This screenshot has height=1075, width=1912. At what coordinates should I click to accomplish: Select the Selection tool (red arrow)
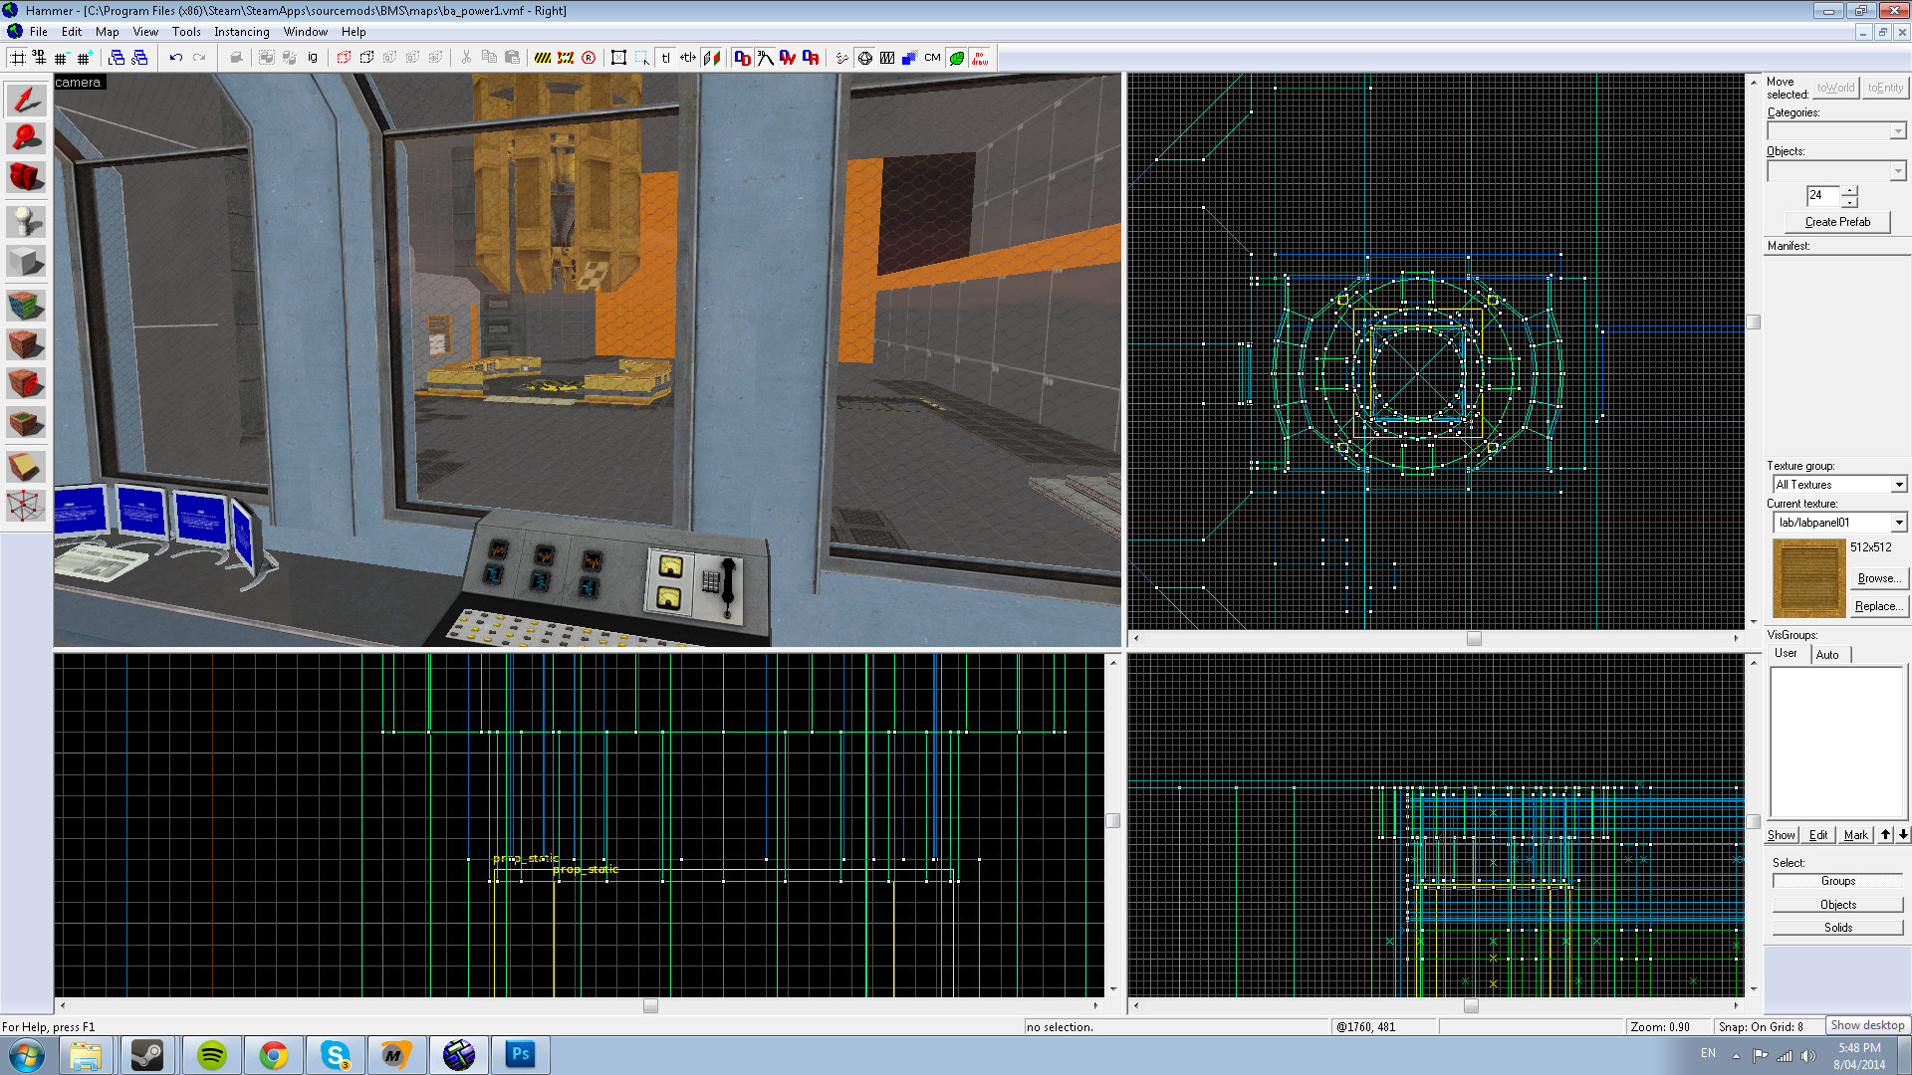point(26,100)
